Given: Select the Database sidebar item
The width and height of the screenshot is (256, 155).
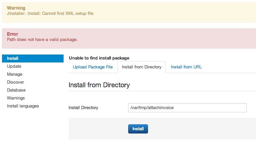Looking at the screenshot, I should point(16,90).
